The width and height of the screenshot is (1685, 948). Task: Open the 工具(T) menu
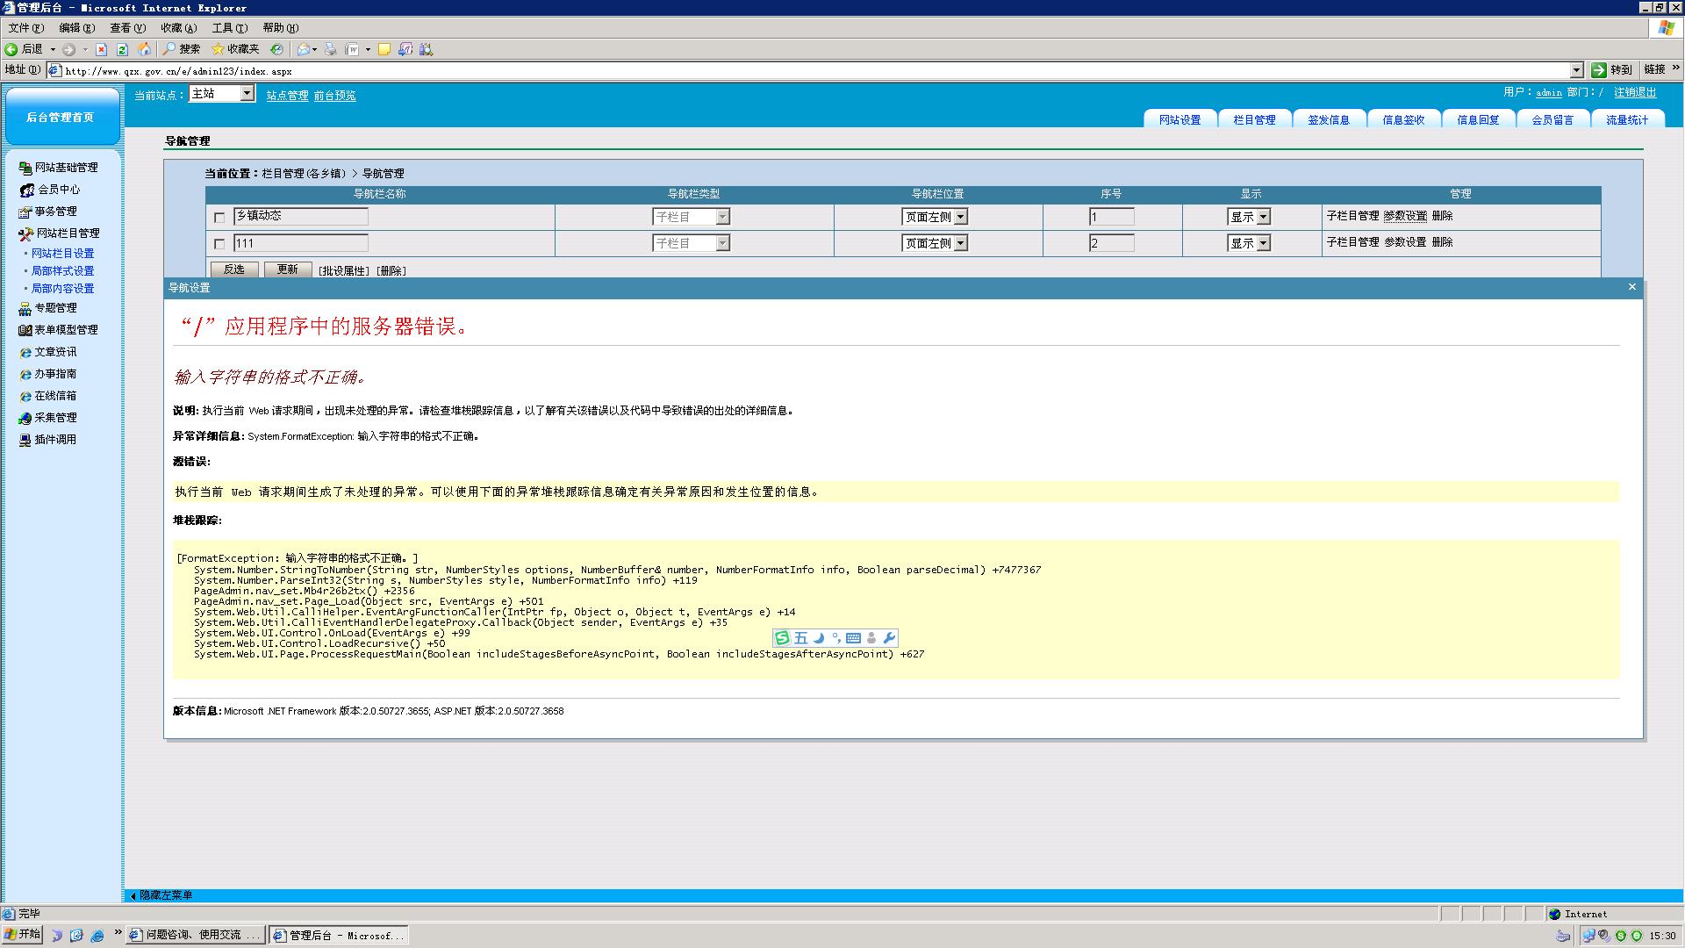pos(229,28)
